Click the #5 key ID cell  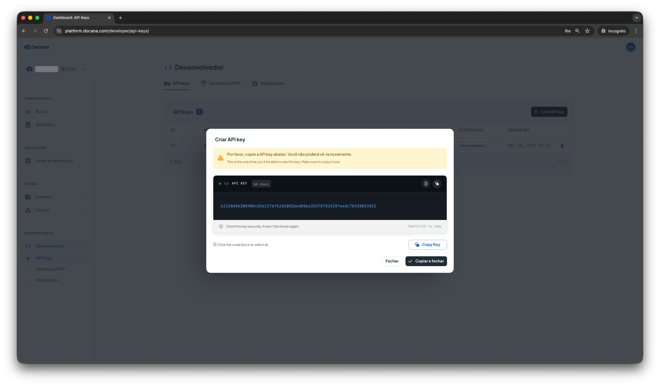(173, 146)
